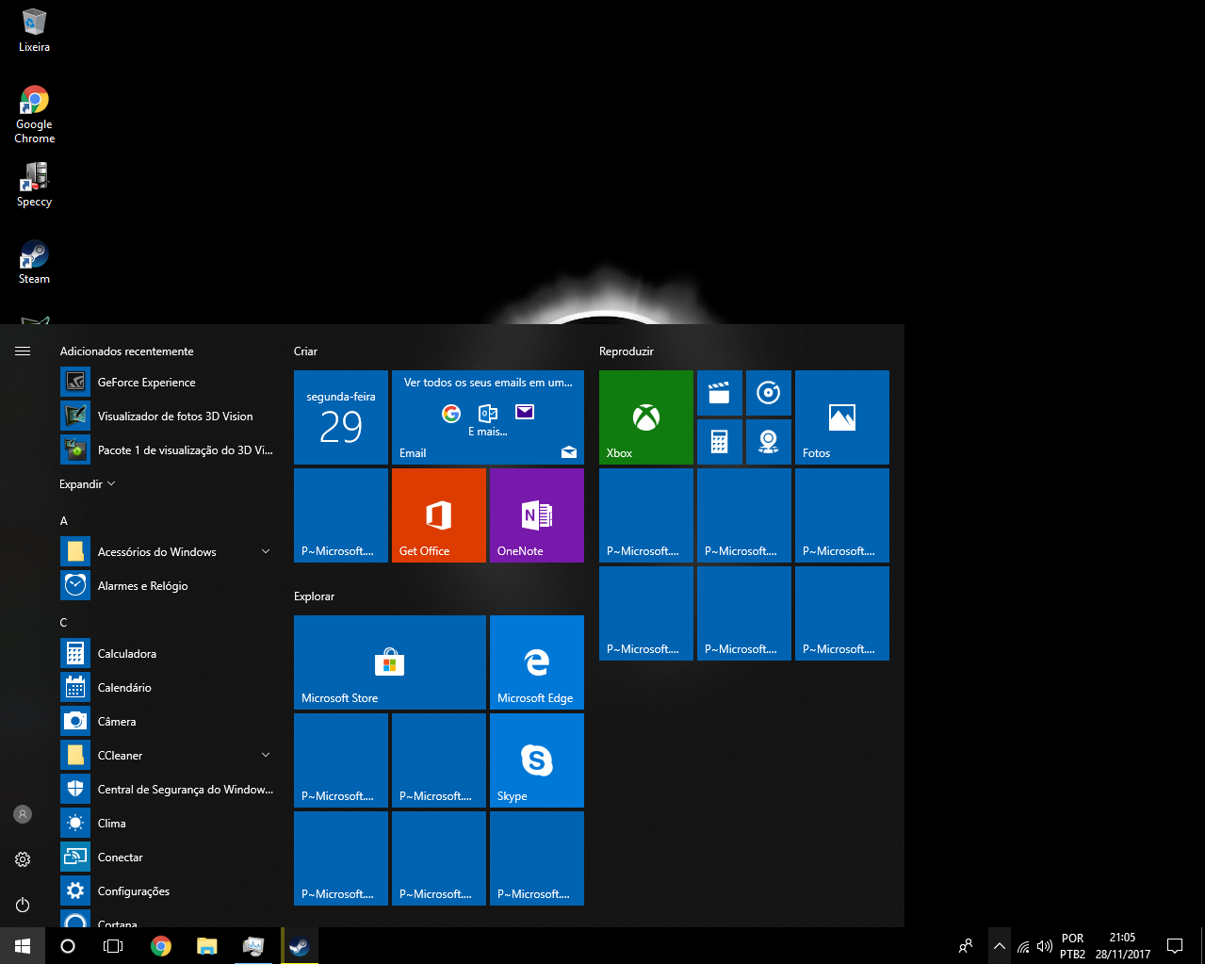Click the Criar tile group heading
The width and height of the screenshot is (1205, 964).
[305, 351]
